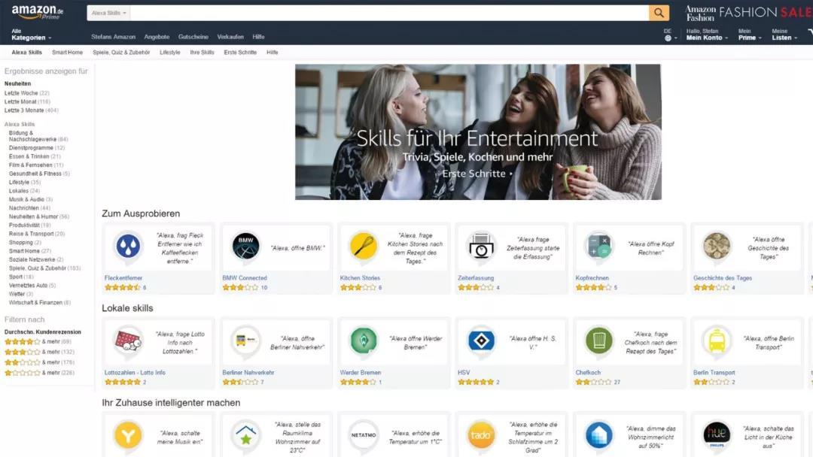Open the Verkaufen link
The height and width of the screenshot is (457, 813).
tap(230, 37)
